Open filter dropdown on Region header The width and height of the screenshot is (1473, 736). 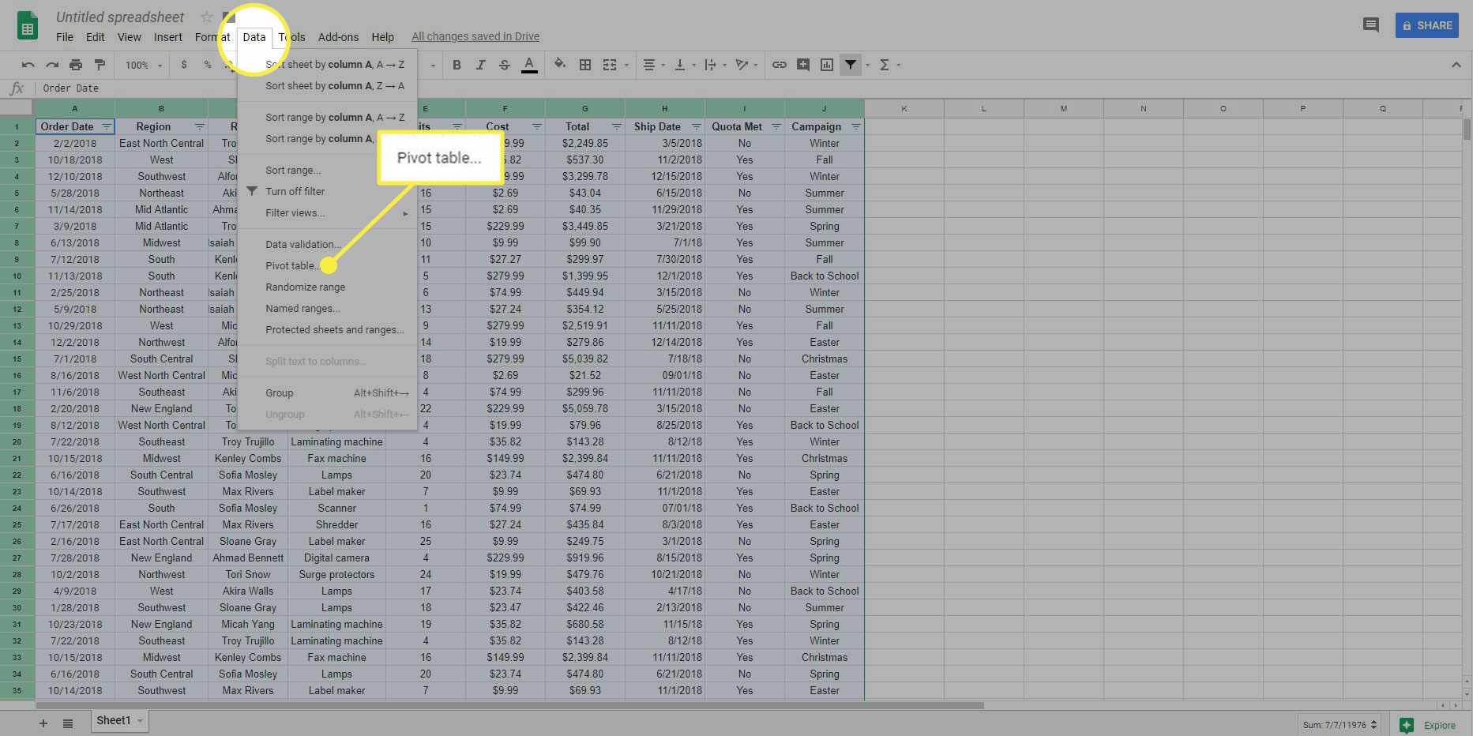pyautogui.click(x=200, y=126)
